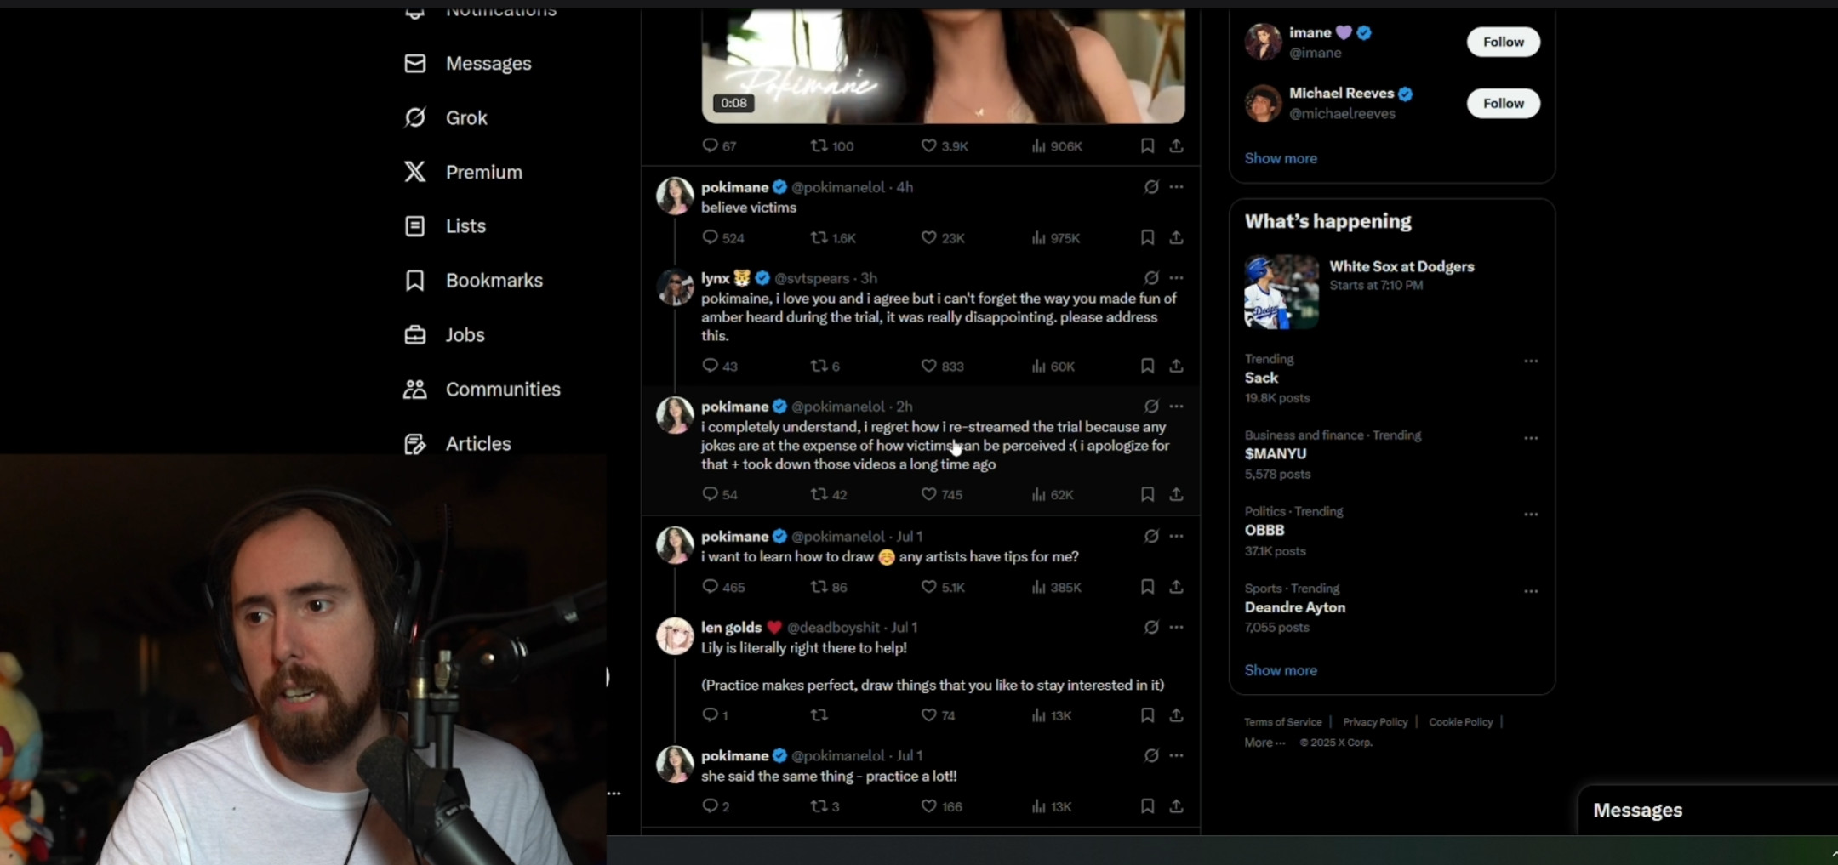Bookmark the 'learn how to draw' post

tap(1147, 587)
